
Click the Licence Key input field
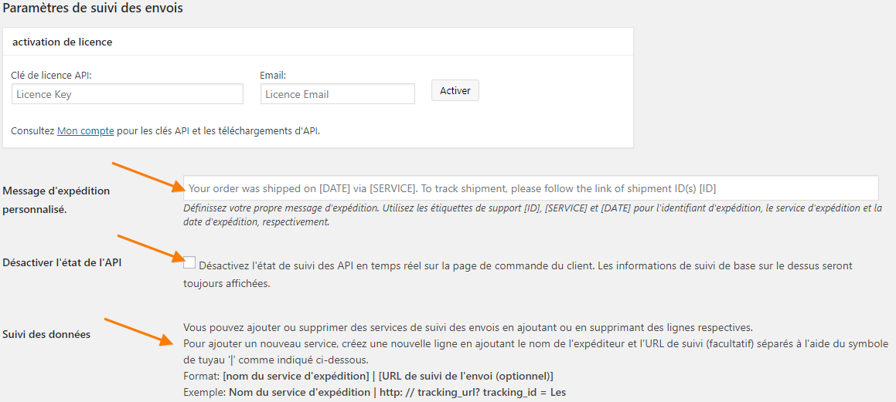pos(128,94)
